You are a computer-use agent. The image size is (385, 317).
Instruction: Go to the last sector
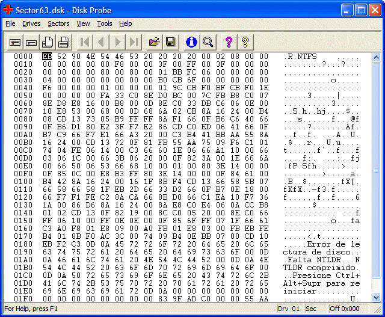point(134,42)
